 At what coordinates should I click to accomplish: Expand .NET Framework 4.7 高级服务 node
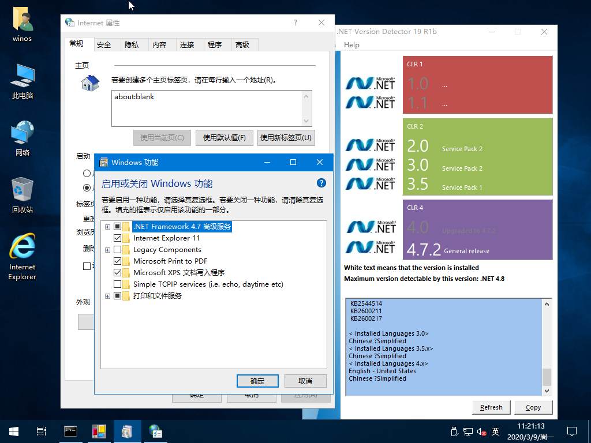point(107,227)
